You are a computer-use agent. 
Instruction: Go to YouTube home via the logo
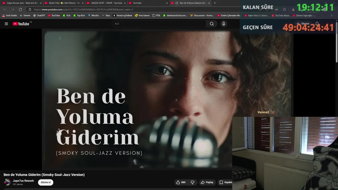click(x=21, y=24)
